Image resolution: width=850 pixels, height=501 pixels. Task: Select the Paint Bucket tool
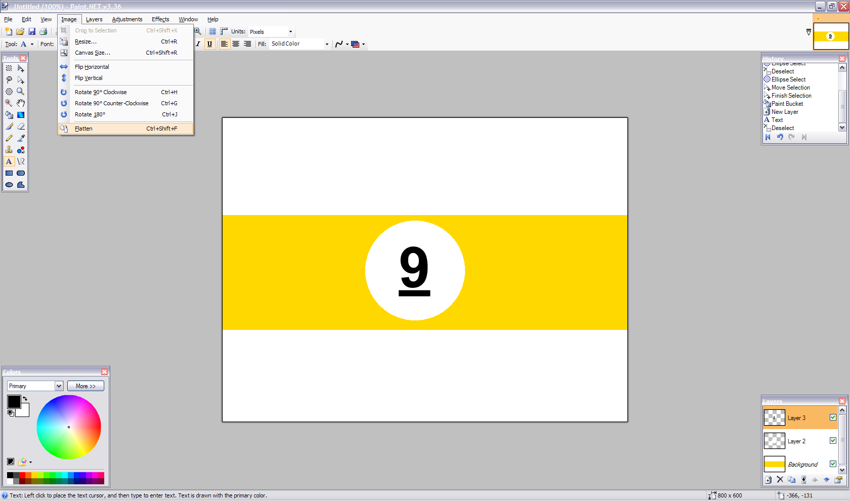pos(9,115)
